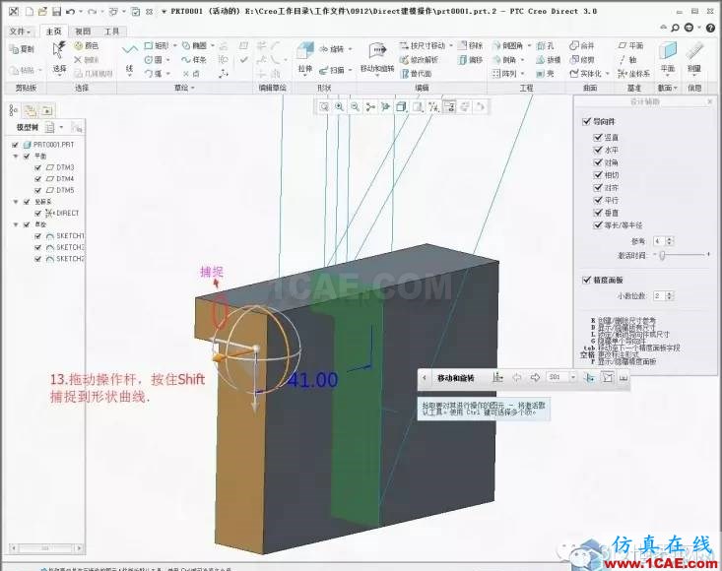
Task: Click the 小数位数 value field
Action: tap(658, 296)
